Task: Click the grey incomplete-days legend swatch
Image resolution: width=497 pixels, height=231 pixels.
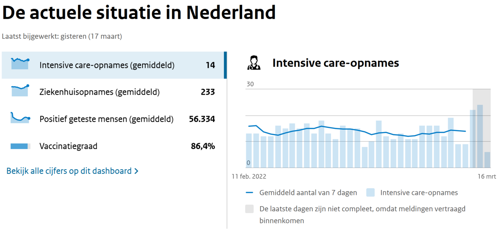Action: (249, 209)
